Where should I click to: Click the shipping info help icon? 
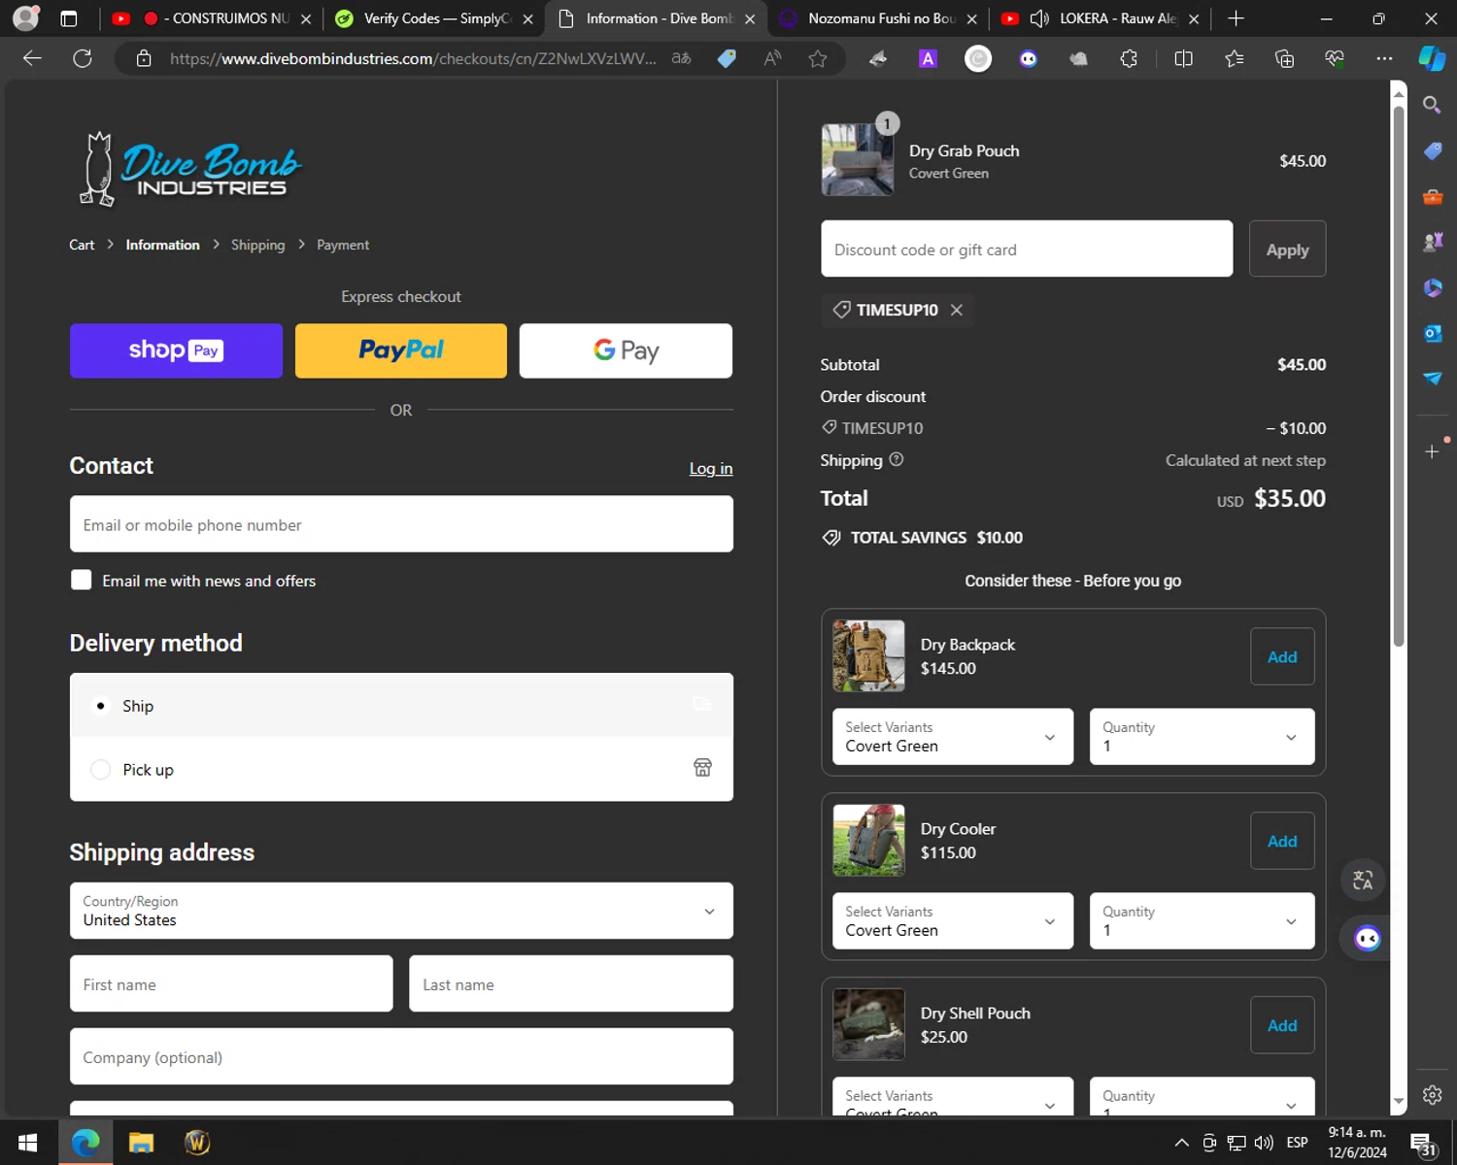(x=897, y=460)
